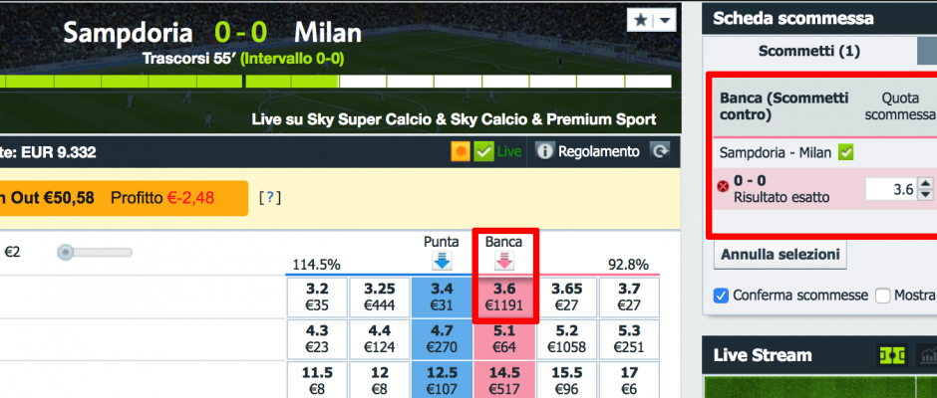
Task: Toggle the green Live checkmark
Action: pyautogui.click(x=484, y=152)
